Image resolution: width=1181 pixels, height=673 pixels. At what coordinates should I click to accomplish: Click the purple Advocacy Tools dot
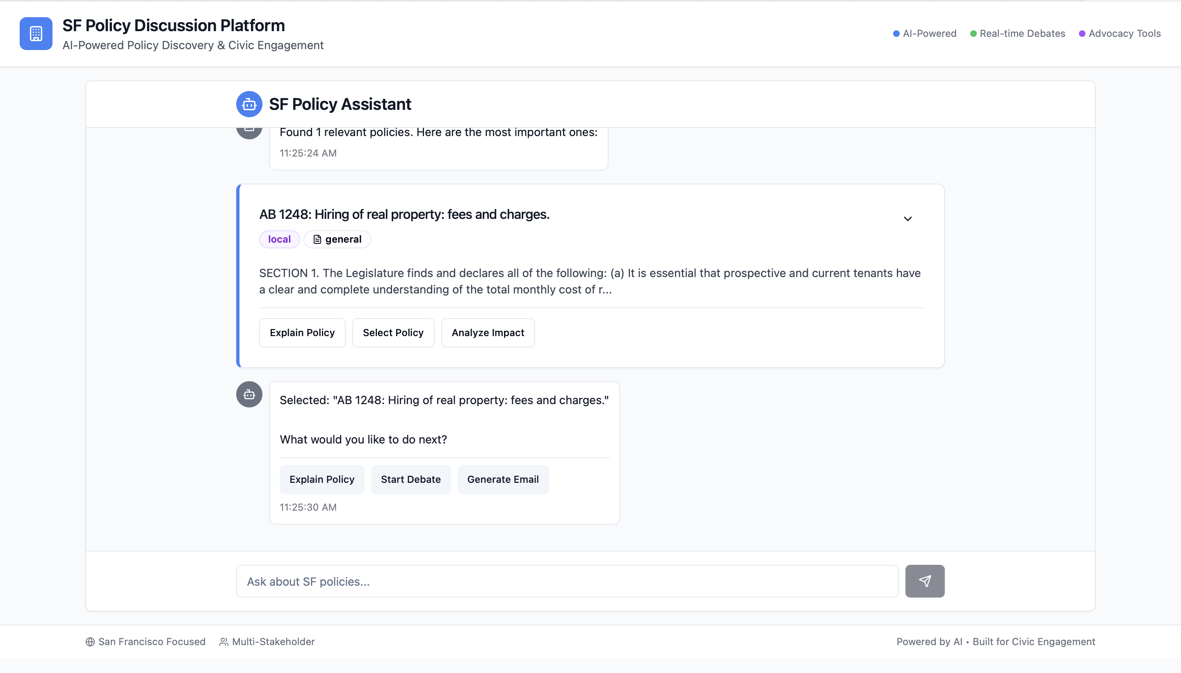coord(1082,34)
